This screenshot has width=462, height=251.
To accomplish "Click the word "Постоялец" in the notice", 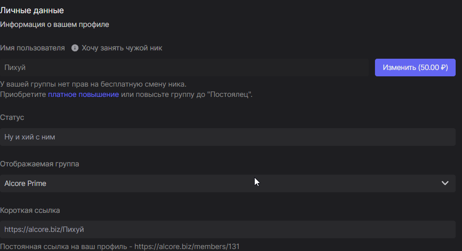I will point(230,94).
